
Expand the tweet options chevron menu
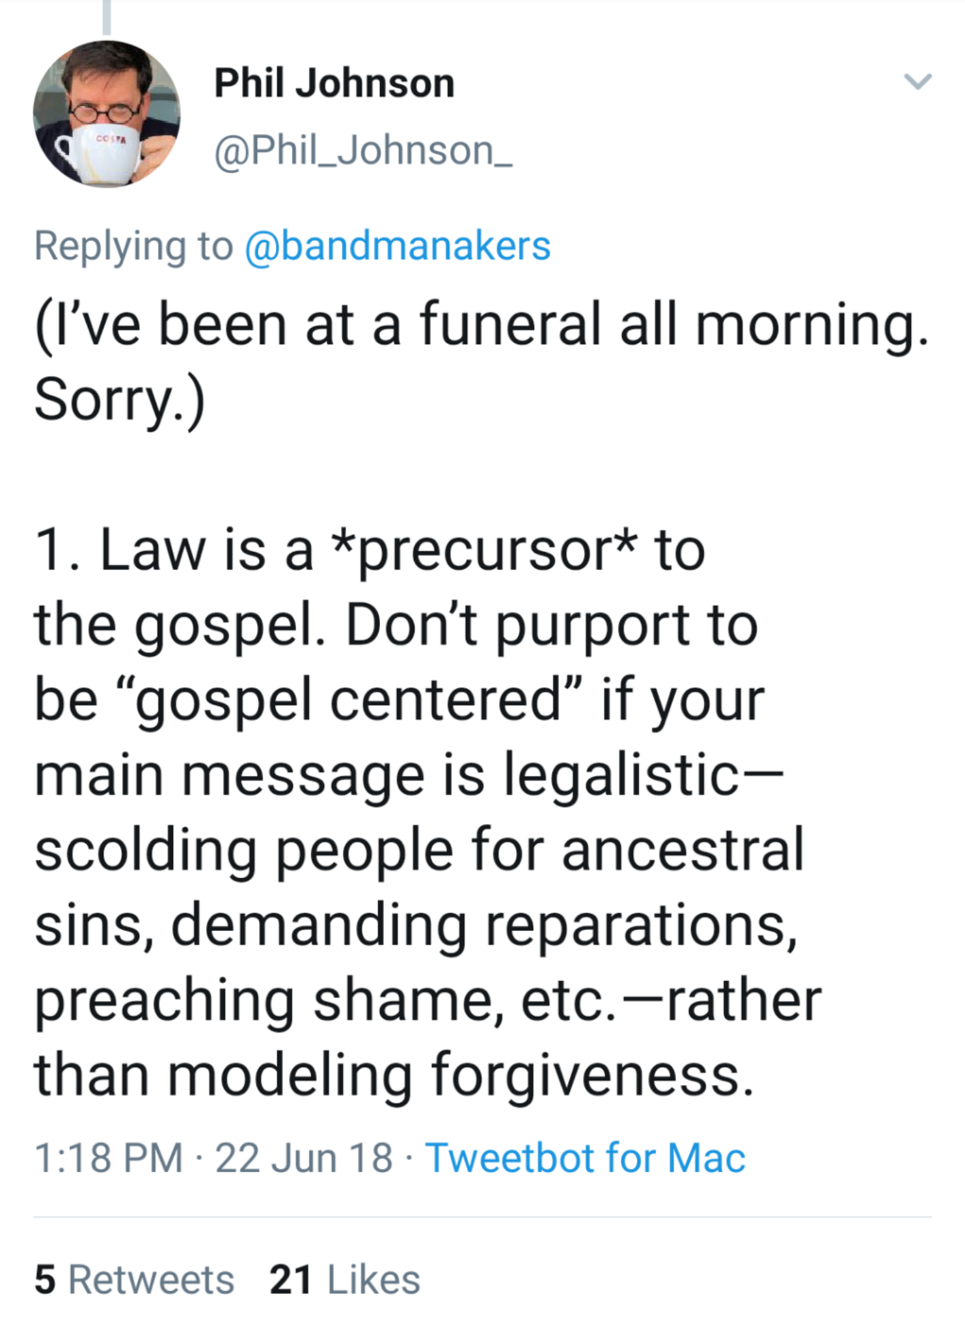click(x=917, y=81)
